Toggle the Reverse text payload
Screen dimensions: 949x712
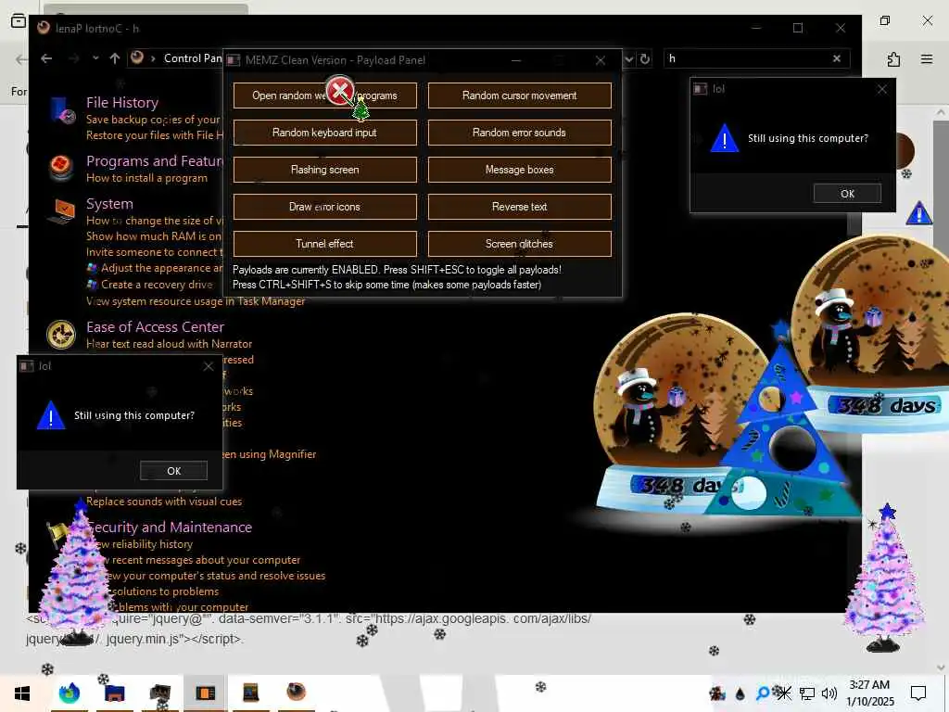(519, 207)
